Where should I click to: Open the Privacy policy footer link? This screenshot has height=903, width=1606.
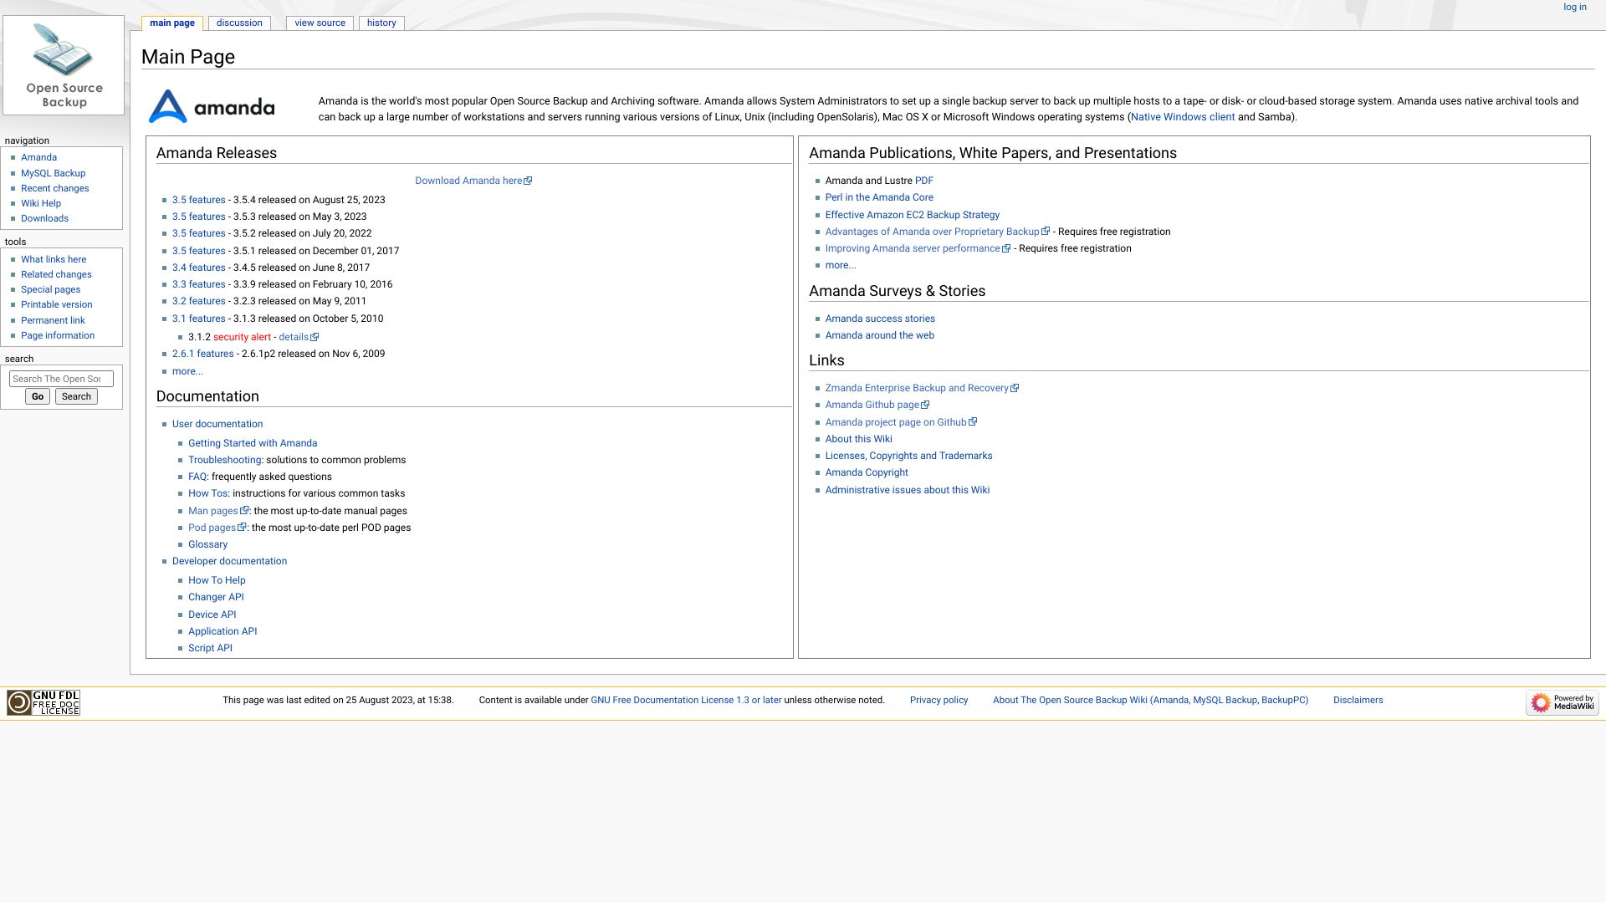pyautogui.click(x=939, y=701)
